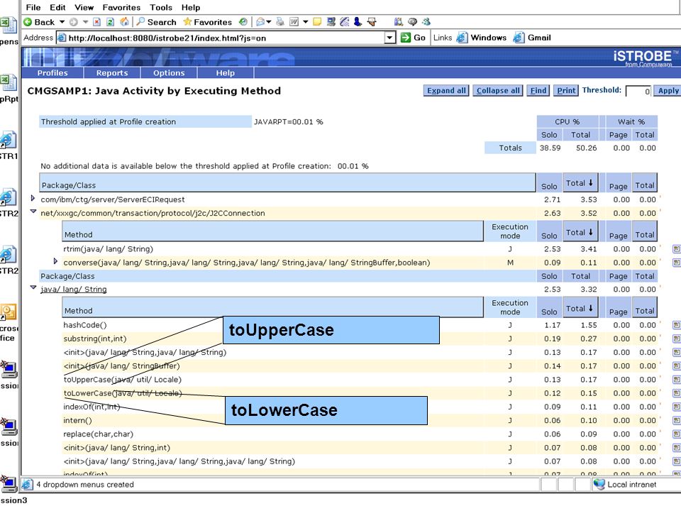Click Apply next to Threshold
Viewport: 681px width, 511px height.
point(668,90)
